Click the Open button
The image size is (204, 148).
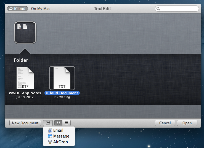click(x=187, y=123)
